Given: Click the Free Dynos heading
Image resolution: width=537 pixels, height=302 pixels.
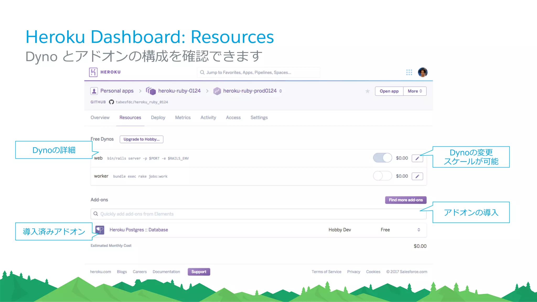Looking at the screenshot, I should pyautogui.click(x=102, y=139).
